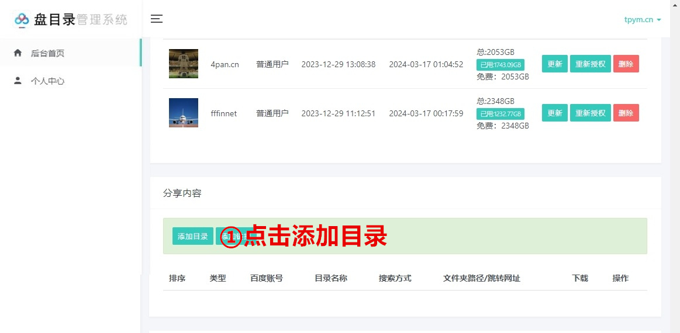This screenshot has width=680, height=333.
Task: Click the 4pan.cn account name
Action: point(225,64)
